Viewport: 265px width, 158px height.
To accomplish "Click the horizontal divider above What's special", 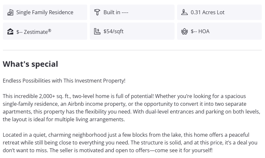I will click(132, 50).
